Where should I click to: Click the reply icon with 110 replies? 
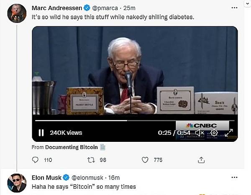tap(36, 160)
